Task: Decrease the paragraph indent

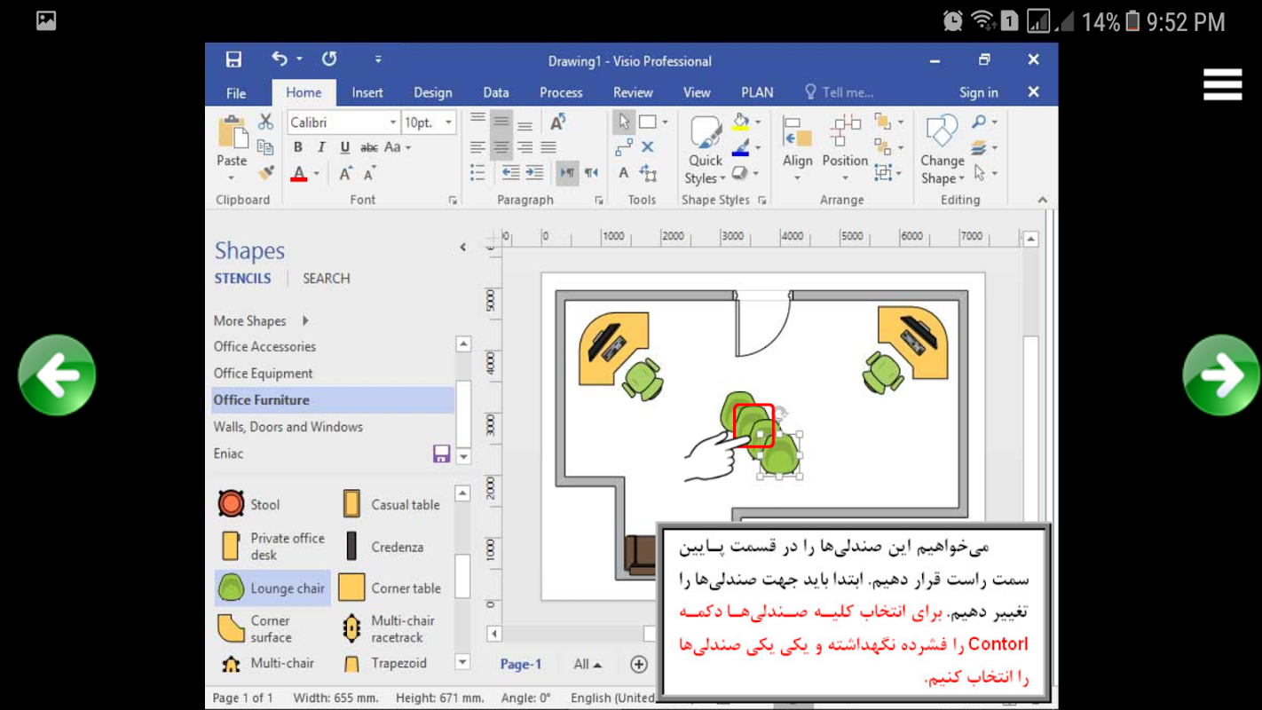Action: click(x=510, y=173)
